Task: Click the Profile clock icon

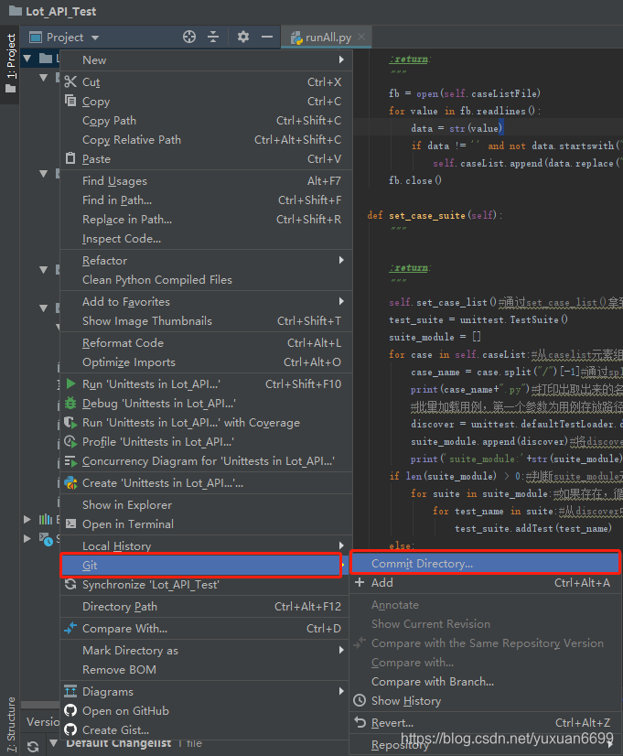Action: [70, 441]
